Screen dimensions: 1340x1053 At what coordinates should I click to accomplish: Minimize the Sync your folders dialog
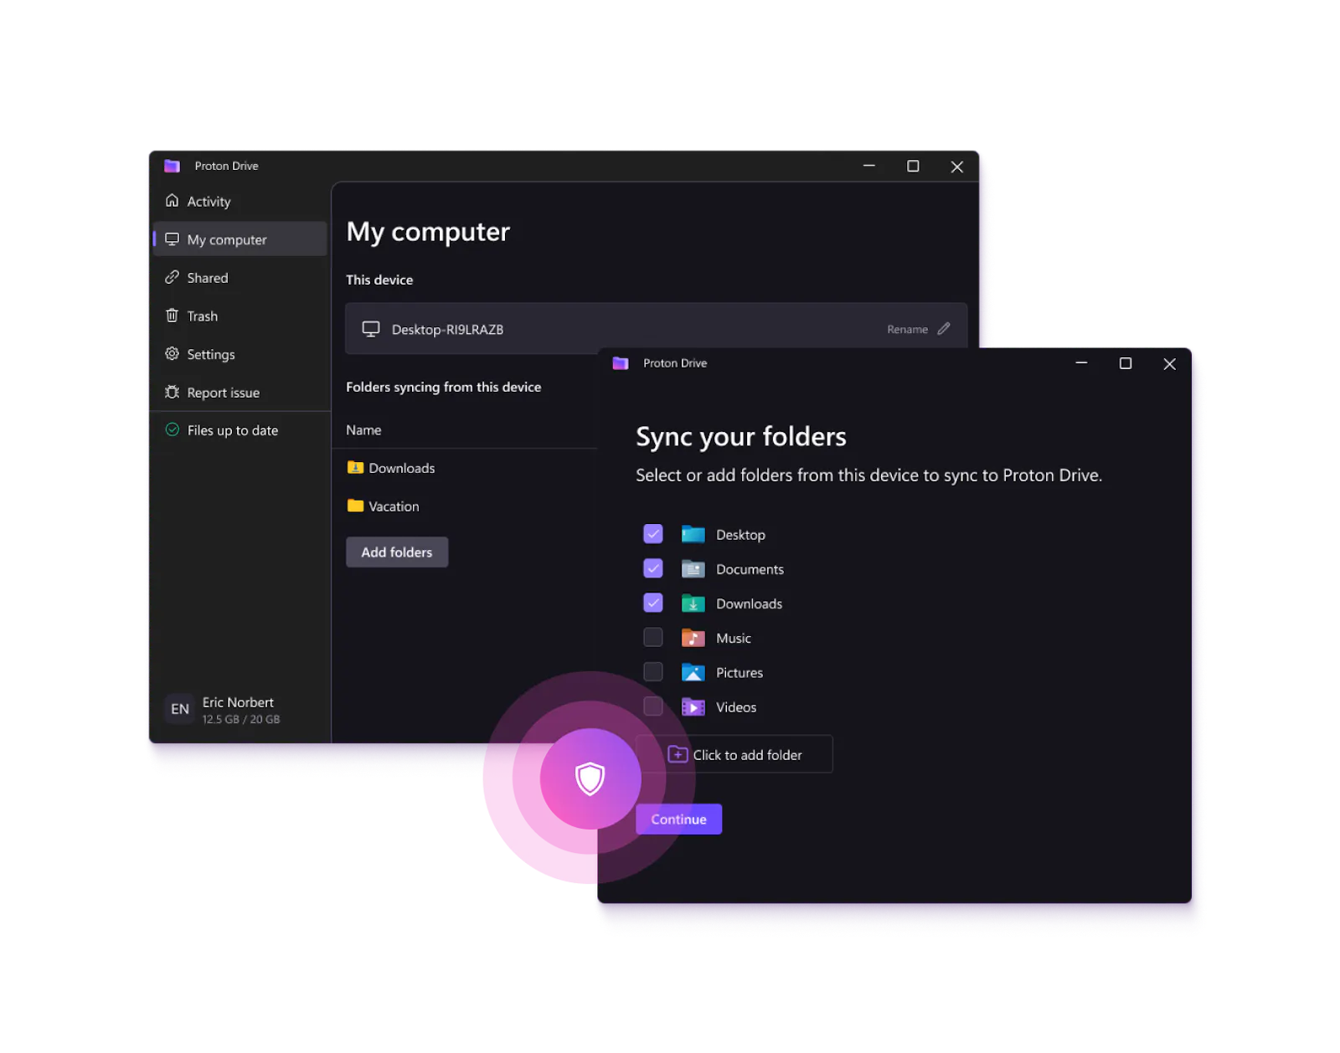click(1081, 363)
